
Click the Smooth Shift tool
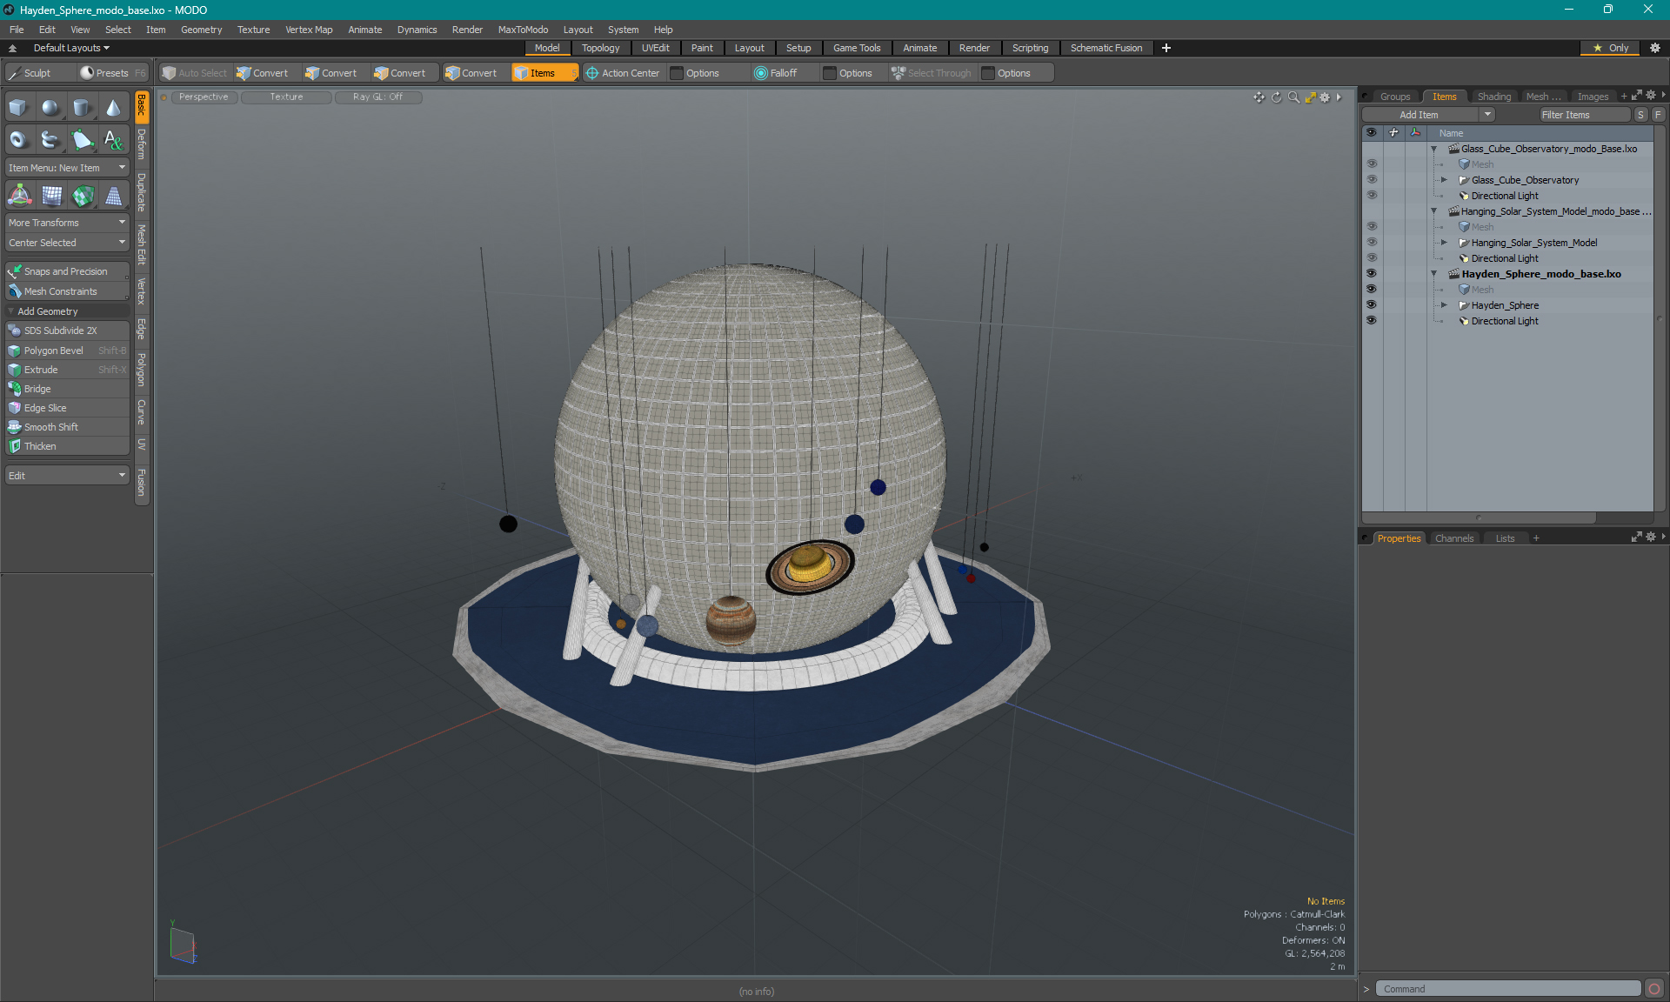point(67,427)
